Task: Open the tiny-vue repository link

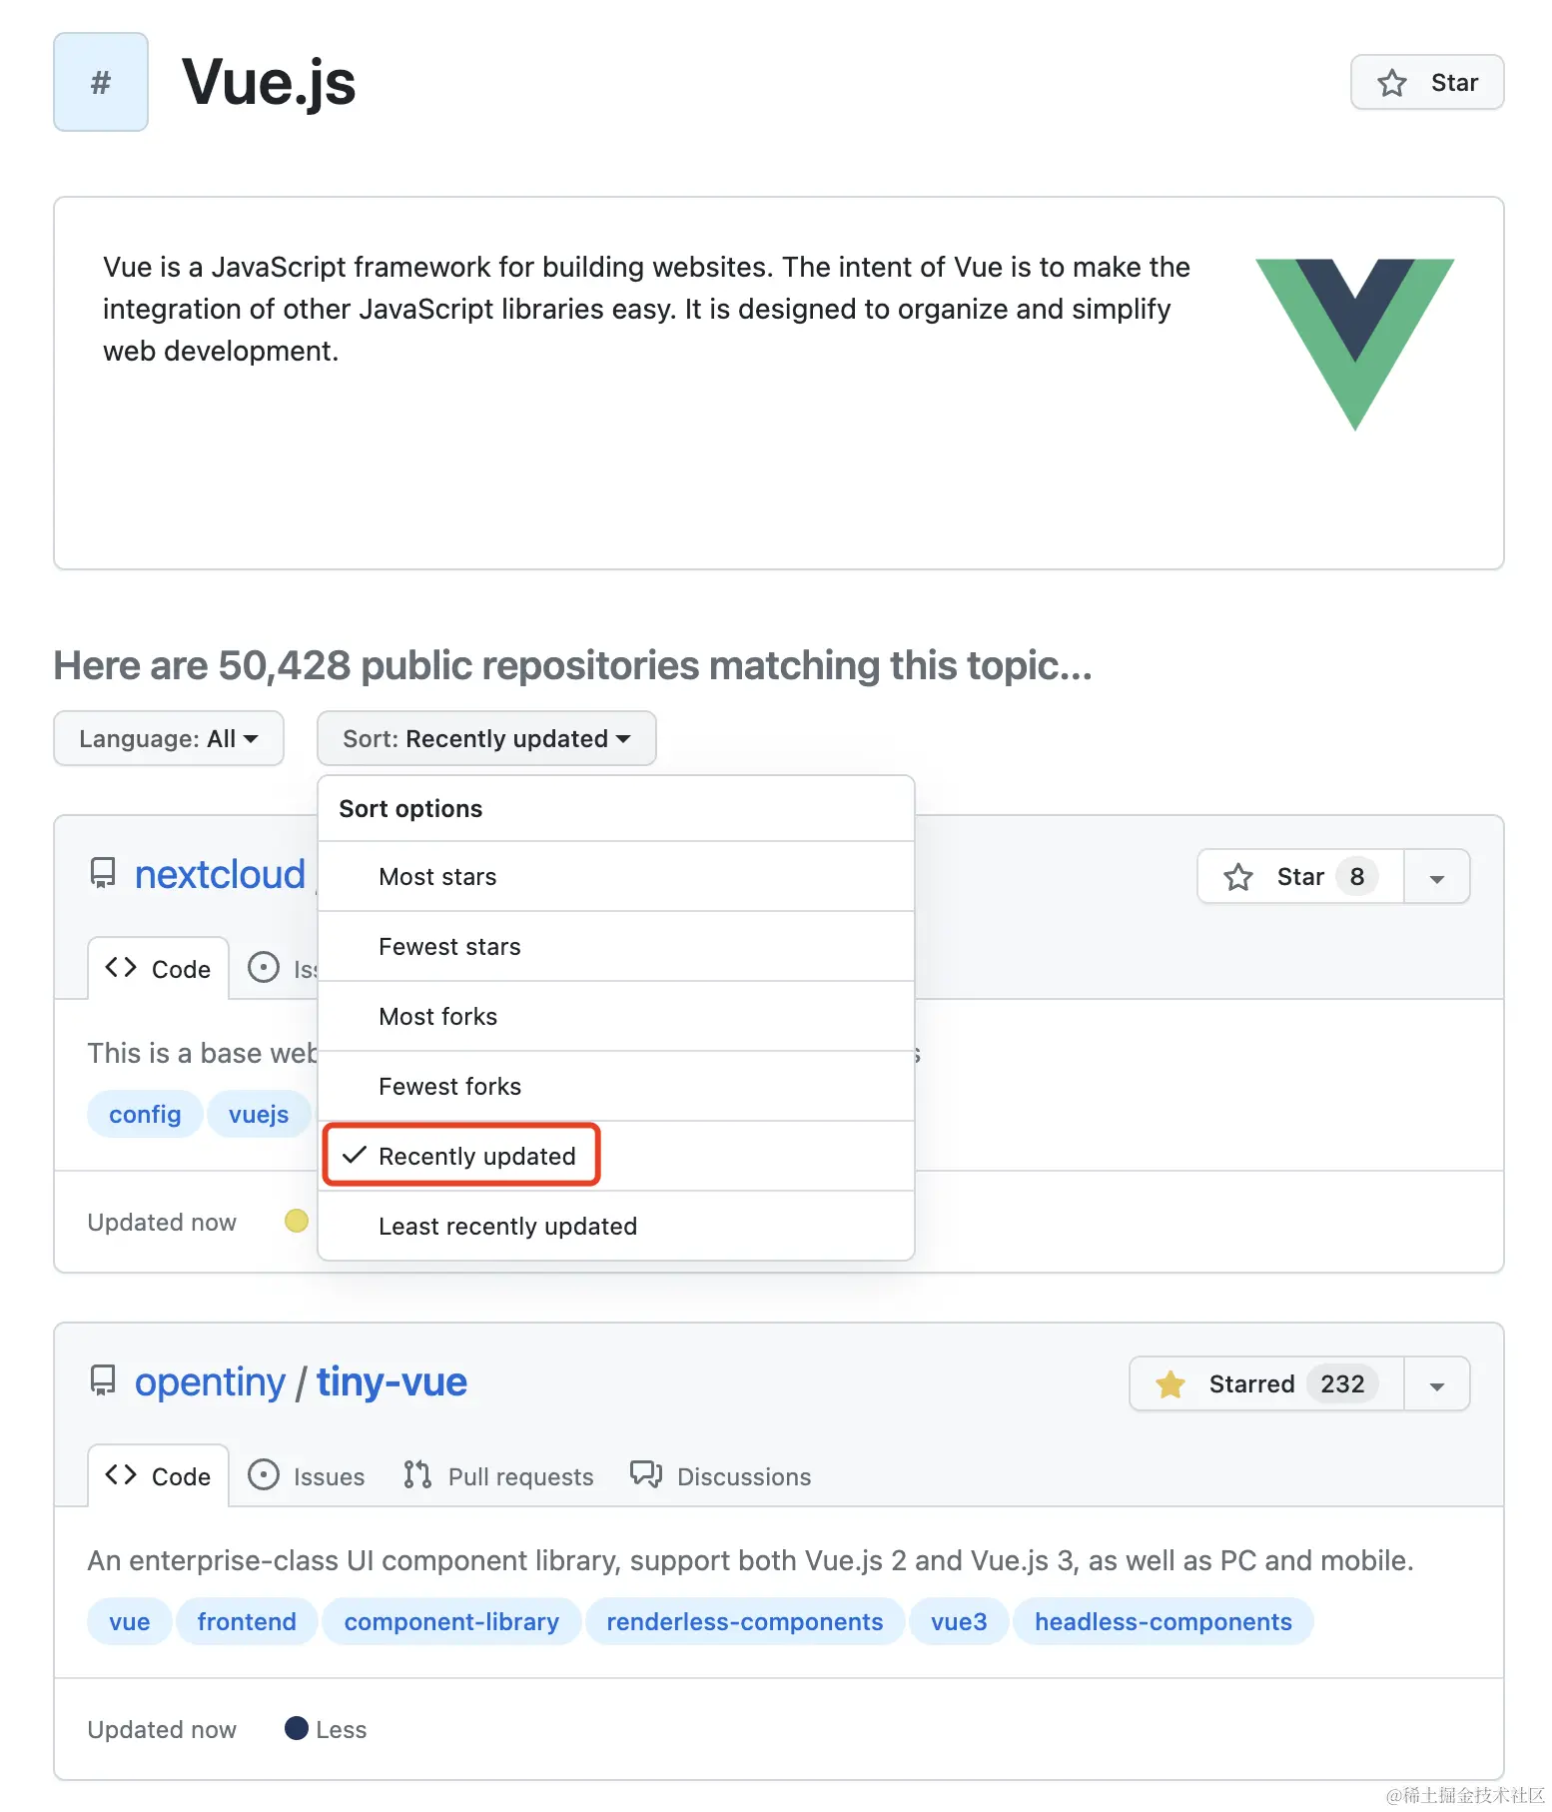Action: click(391, 1381)
